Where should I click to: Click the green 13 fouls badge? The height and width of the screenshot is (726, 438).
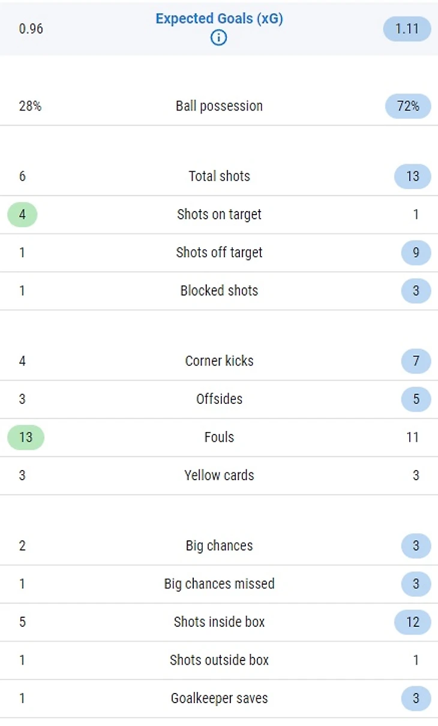(25, 438)
